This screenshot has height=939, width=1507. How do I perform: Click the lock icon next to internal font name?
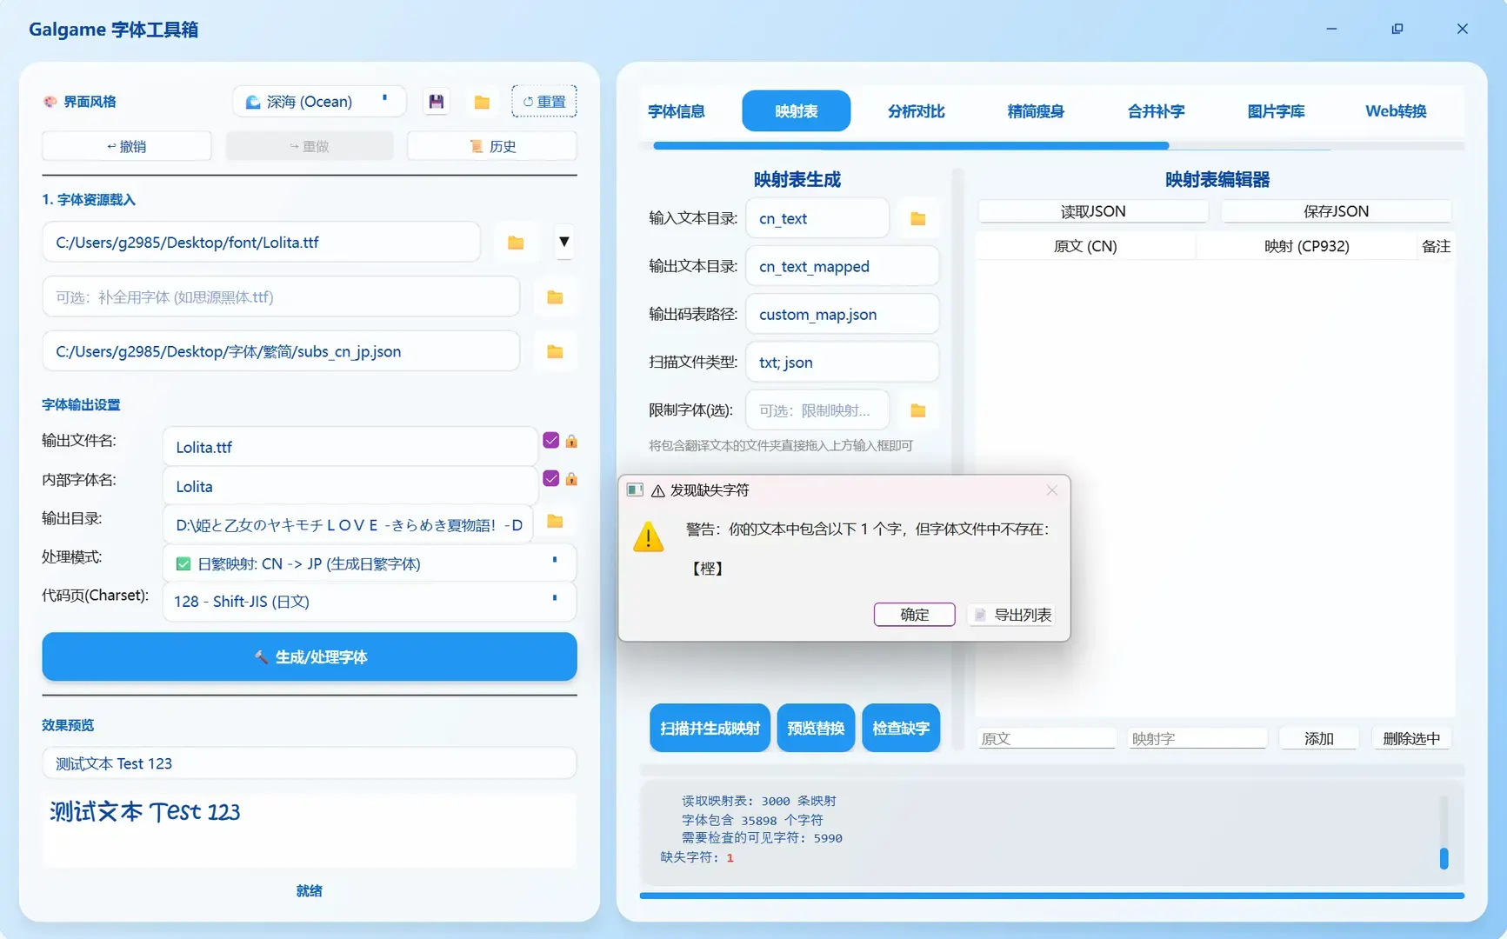coord(571,479)
